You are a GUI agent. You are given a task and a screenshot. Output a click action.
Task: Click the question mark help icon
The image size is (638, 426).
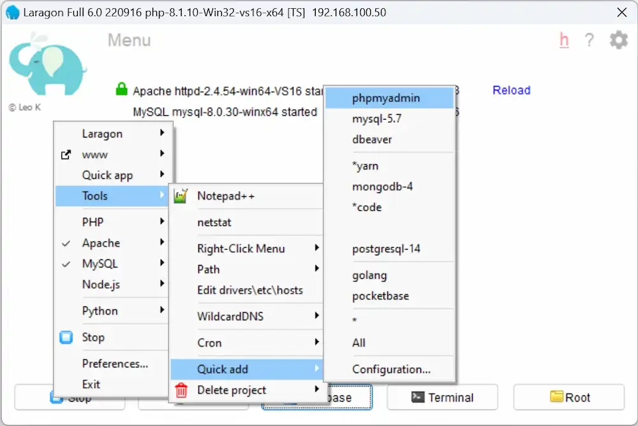(589, 39)
